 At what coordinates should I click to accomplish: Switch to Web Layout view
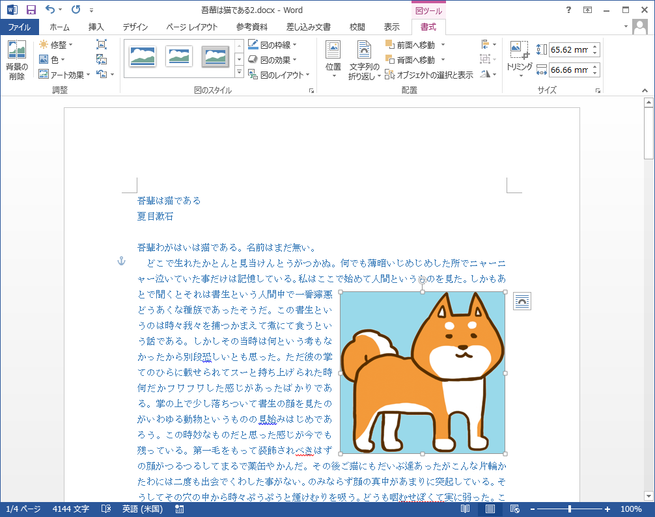click(514, 509)
